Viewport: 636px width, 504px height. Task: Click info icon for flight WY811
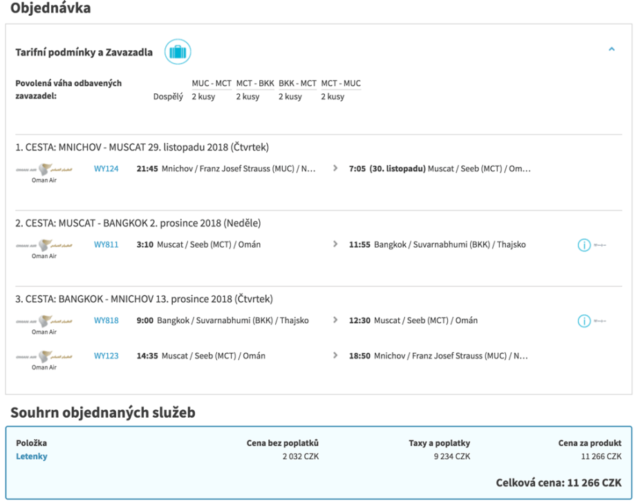(584, 245)
